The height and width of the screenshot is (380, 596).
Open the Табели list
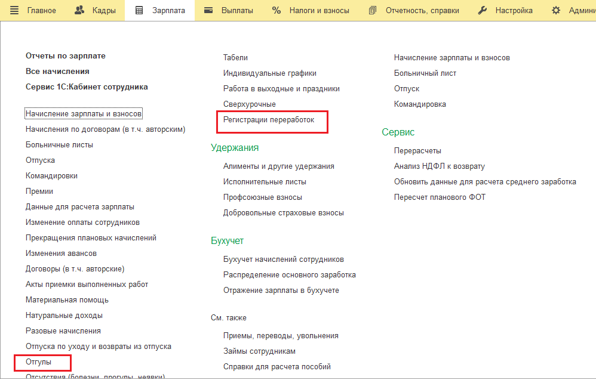coord(235,58)
